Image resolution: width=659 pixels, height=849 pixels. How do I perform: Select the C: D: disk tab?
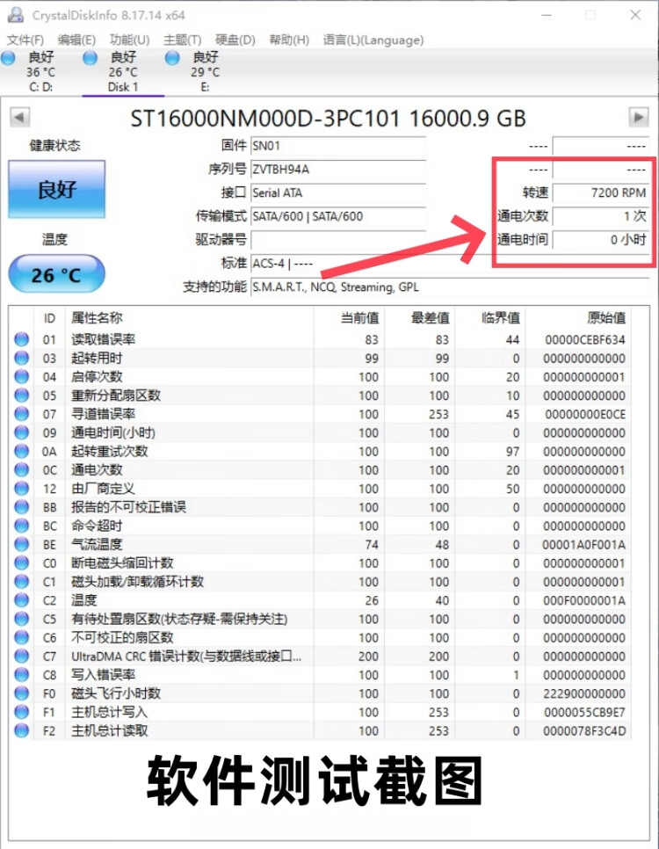[40, 72]
